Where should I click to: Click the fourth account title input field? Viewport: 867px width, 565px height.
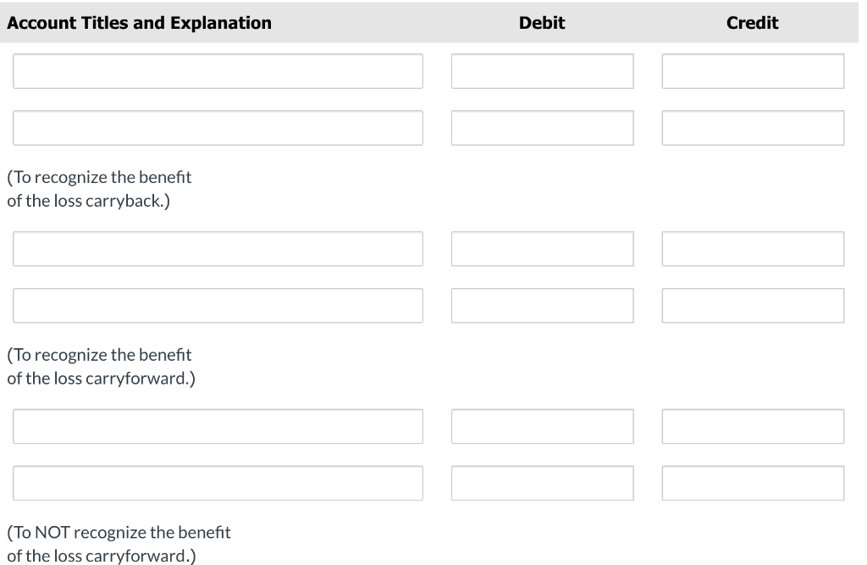click(218, 306)
